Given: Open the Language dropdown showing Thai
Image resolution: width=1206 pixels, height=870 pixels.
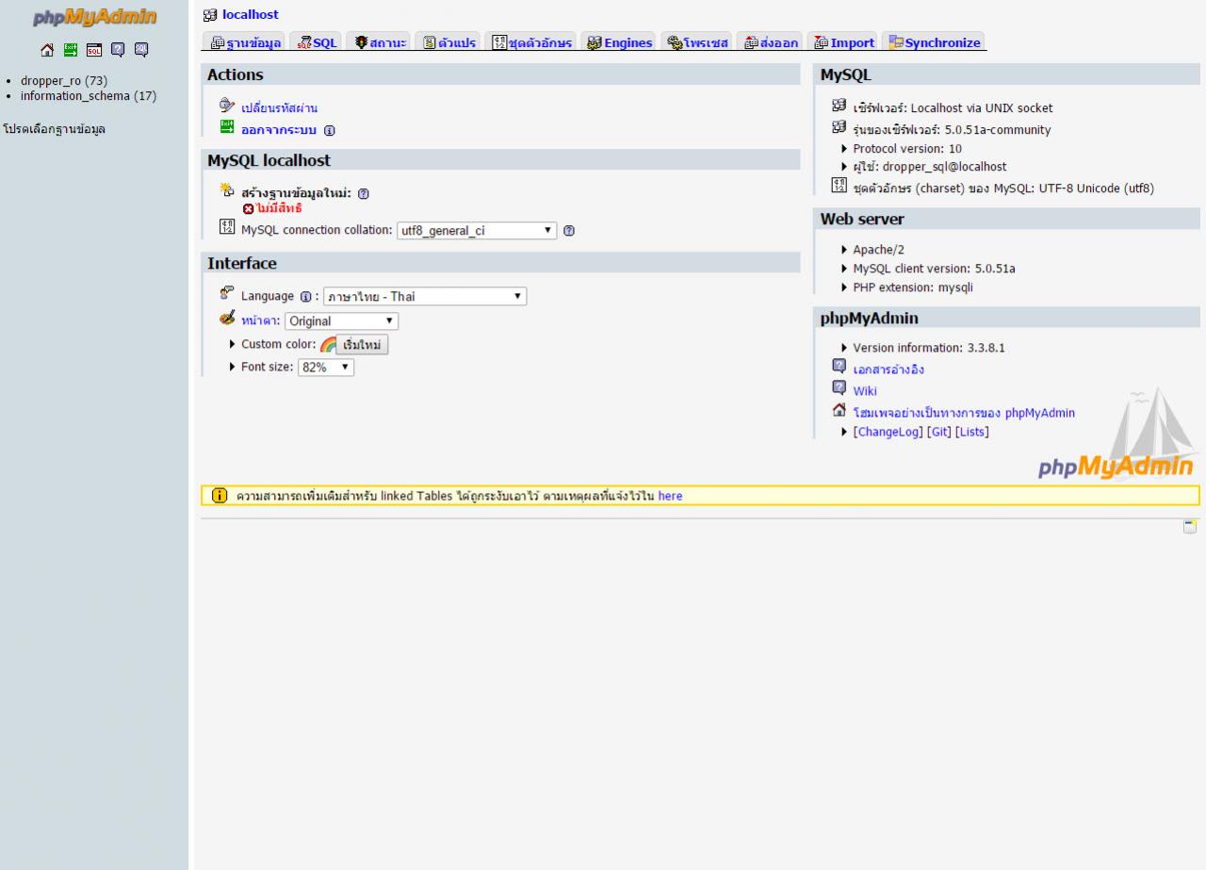Looking at the screenshot, I should pos(425,297).
